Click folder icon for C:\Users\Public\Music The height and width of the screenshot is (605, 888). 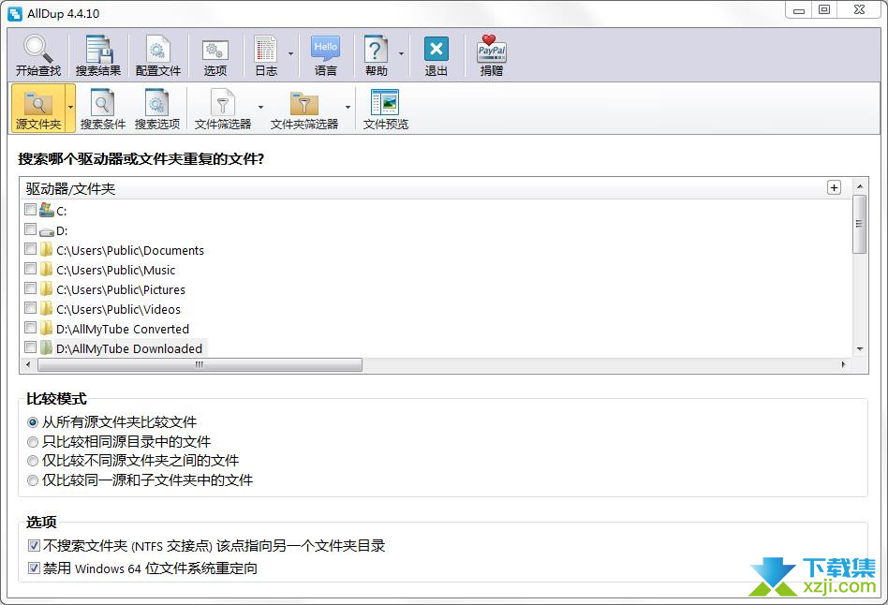pos(47,270)
